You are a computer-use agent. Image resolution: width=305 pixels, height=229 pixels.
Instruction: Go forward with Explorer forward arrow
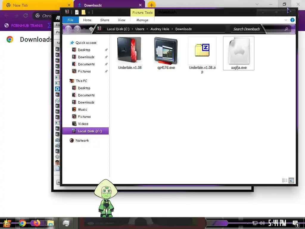click(x=77, y=29)
